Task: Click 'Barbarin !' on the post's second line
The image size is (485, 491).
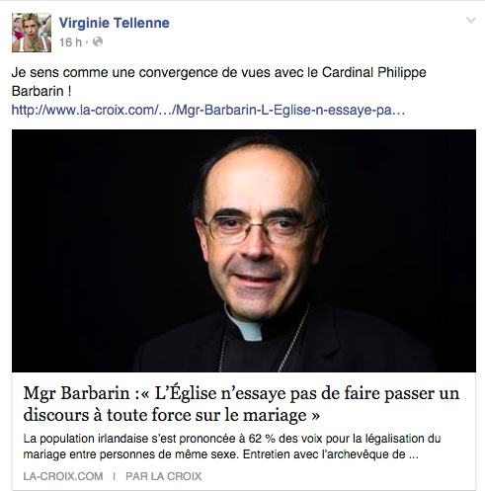Action: pyautogui.click(x=41, y=91)
